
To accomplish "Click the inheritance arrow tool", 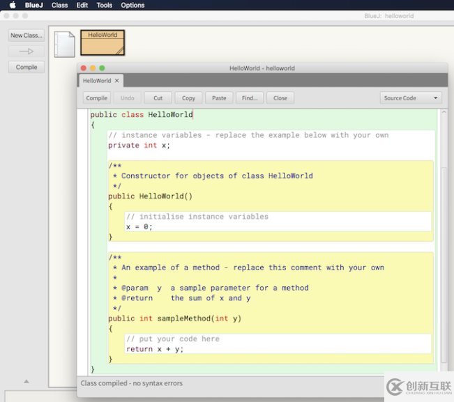I will point(26,52).
